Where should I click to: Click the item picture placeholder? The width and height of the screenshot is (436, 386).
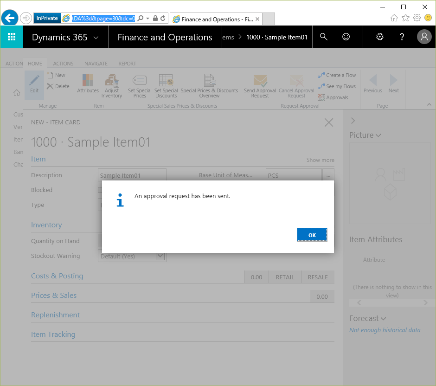point(390,184)
